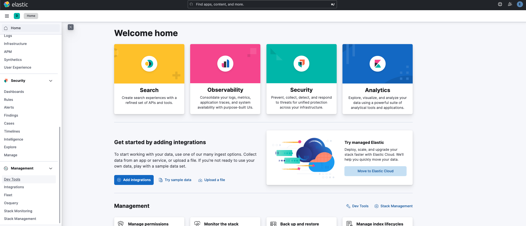Click the Kibana Analytics logo icon
This screenshot has height=226, width=526.
(x=378, y=64)
